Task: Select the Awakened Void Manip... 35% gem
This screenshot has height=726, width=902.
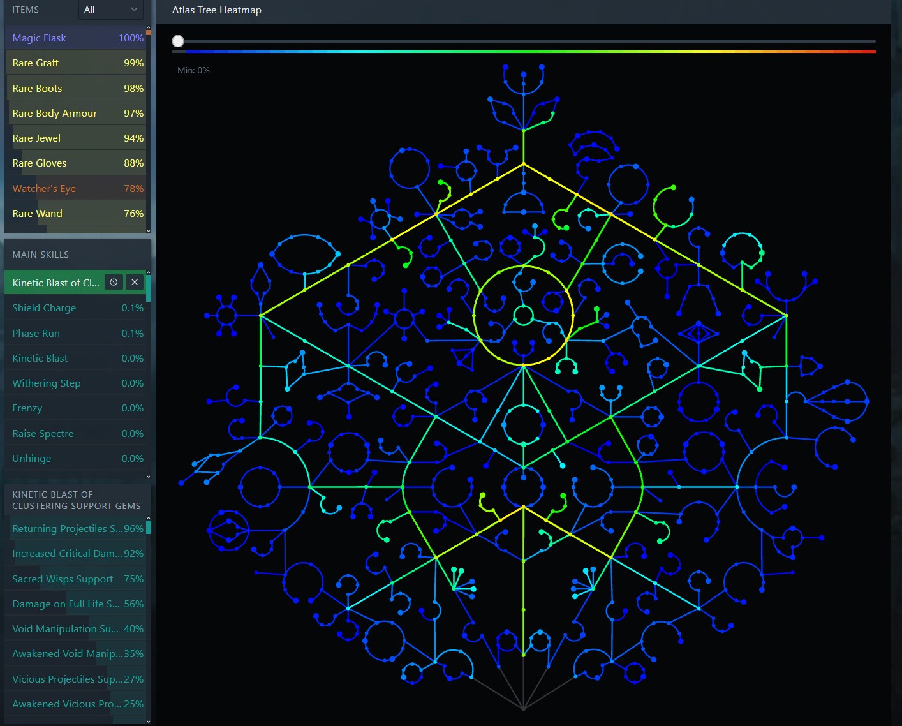Action: 75,653
